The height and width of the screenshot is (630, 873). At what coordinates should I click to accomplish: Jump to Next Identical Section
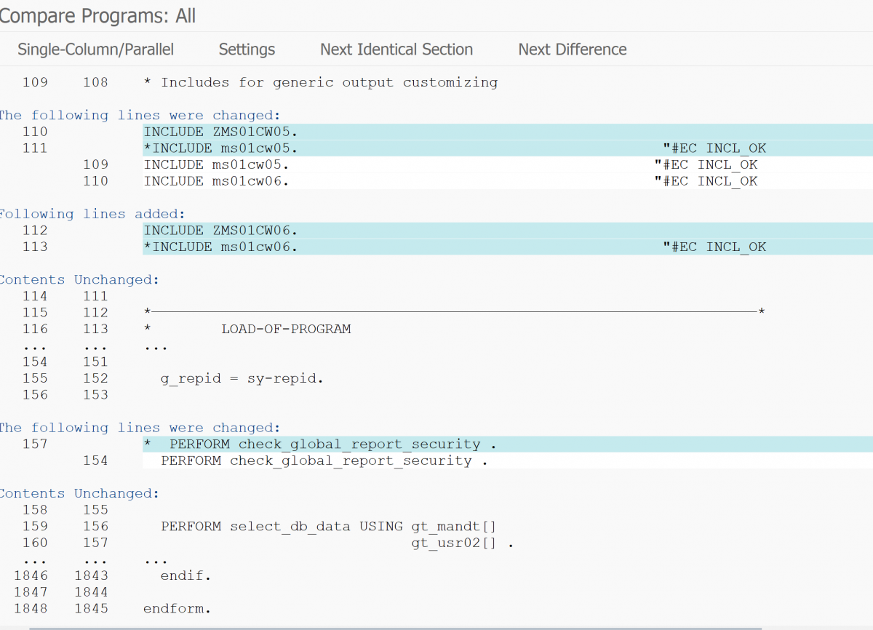[396, 49]
